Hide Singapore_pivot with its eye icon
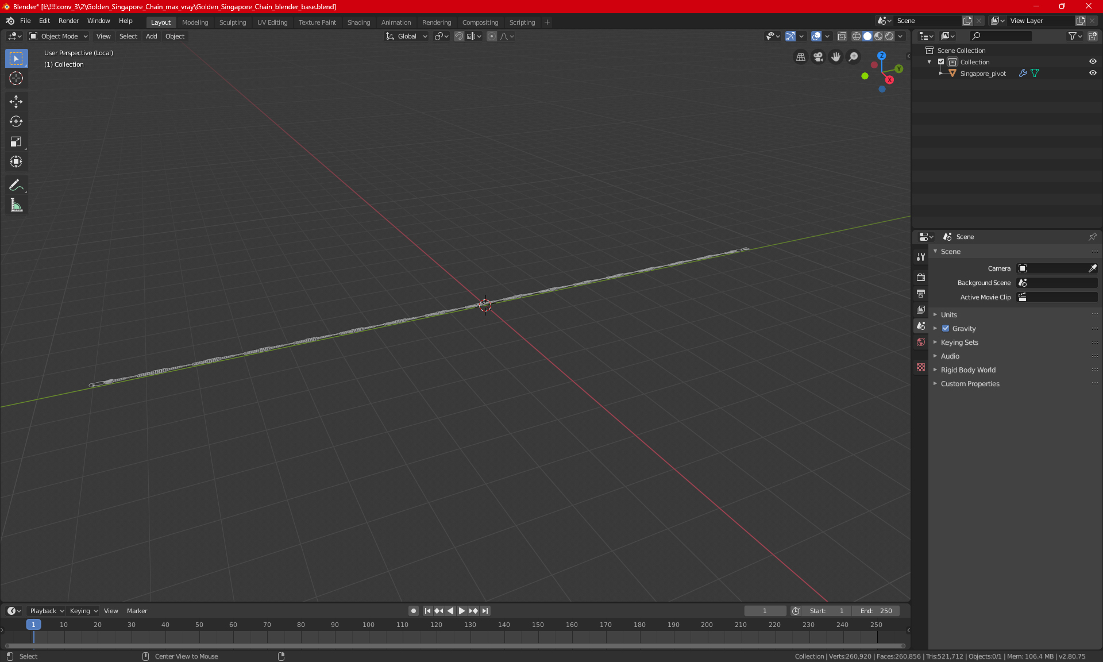The width and height of the screenshot is (1103, 662). pos(1093,74)
